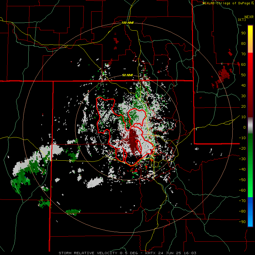Click the 20 value on the velocity scale
Image resolution: width=255 pixels, height=255 pixels.
point(243,106)
